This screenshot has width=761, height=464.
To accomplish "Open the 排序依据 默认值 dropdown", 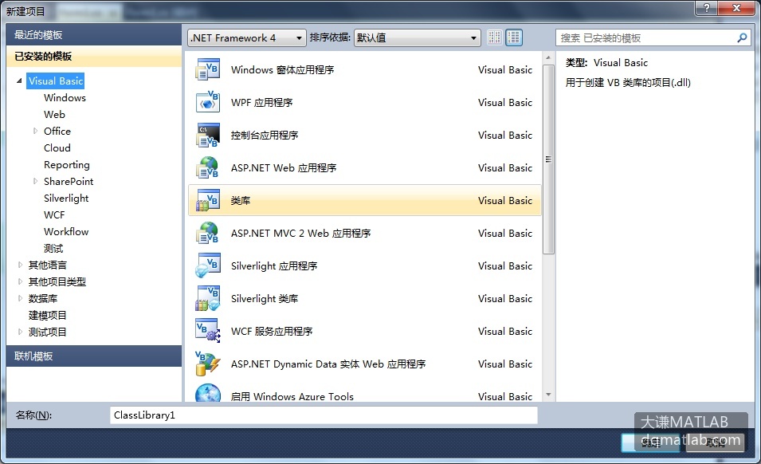I will pyautogui.click(x=417, y=37).
